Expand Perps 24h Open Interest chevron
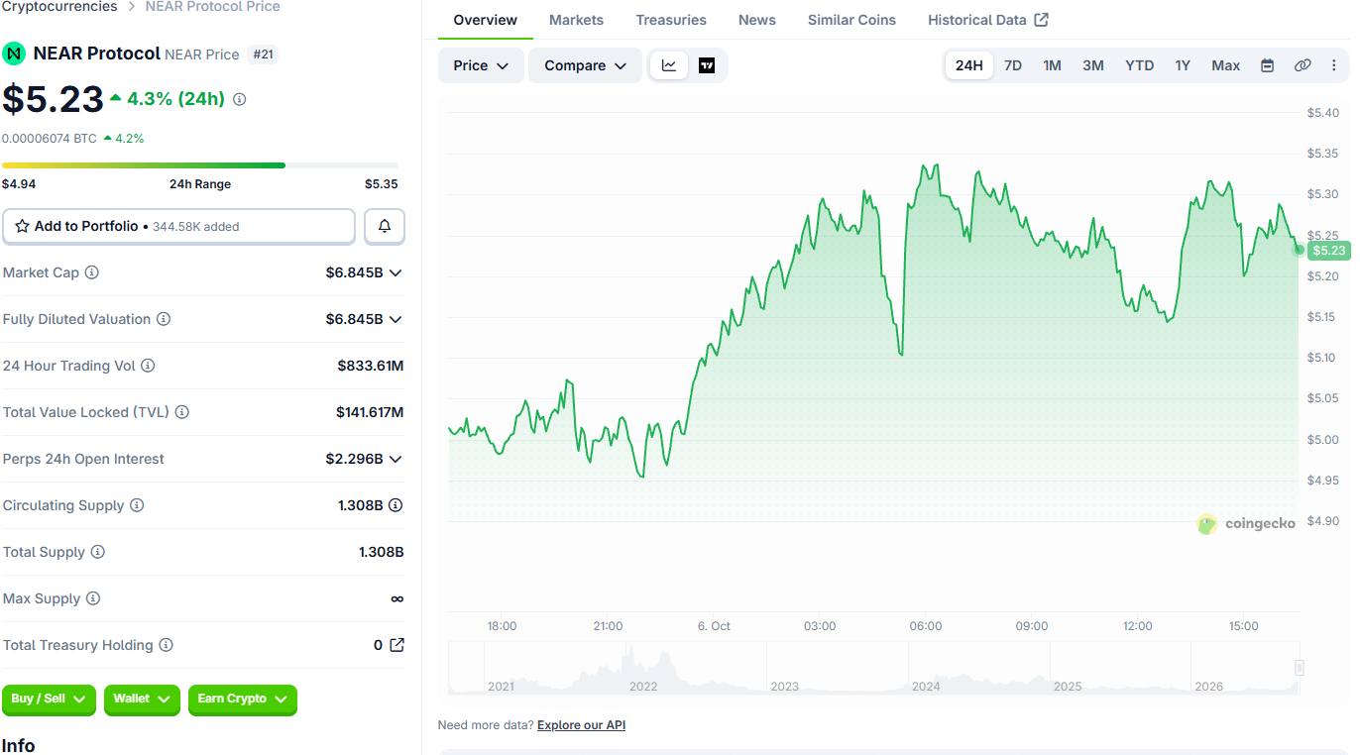Screen dimensions: 1360x755 pos(396,459)
